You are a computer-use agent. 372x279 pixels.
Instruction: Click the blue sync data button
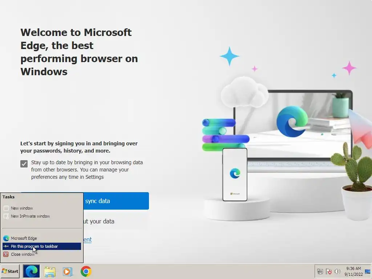pyautogui.click(x=116, y=201)
